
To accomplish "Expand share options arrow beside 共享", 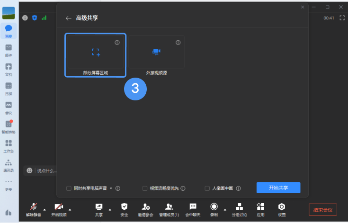I will (x=110, y=210).
